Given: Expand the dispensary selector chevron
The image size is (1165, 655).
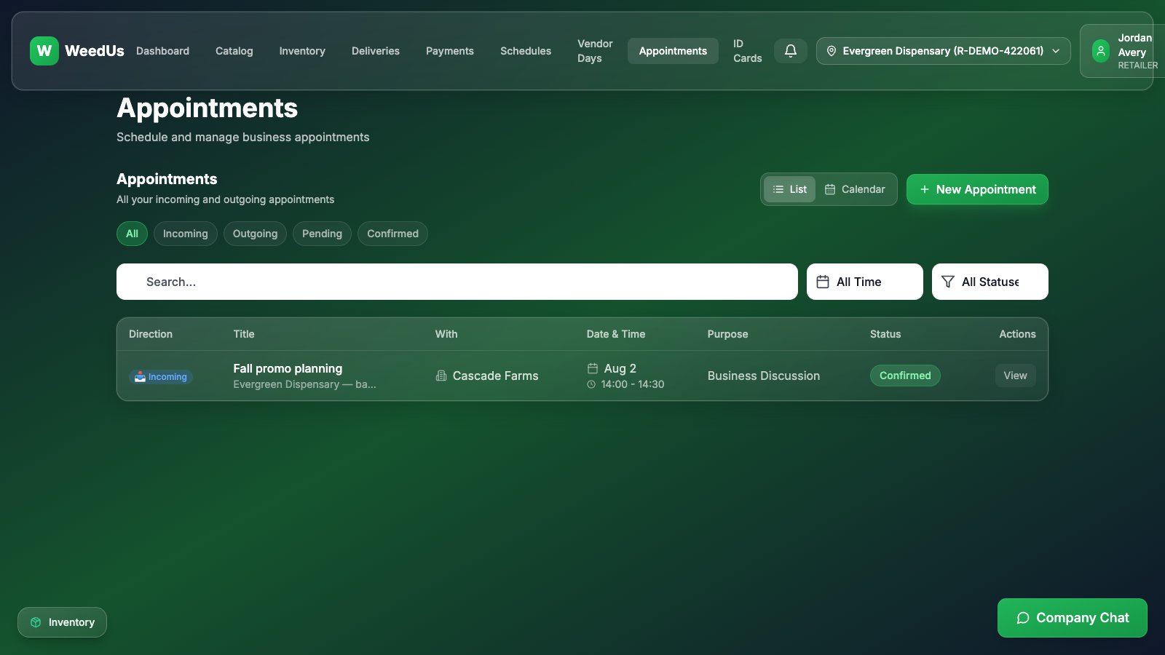Looking at the screenshot, I should coord(1056,51).
